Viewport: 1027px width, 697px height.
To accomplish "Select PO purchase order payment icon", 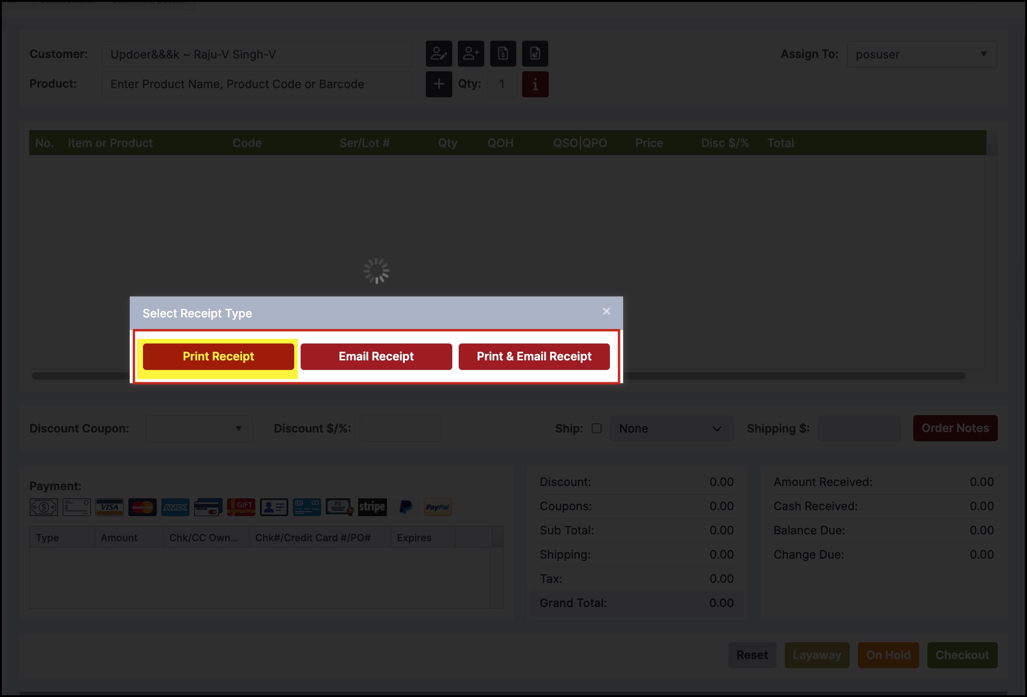I will click(x=340, y=507).
